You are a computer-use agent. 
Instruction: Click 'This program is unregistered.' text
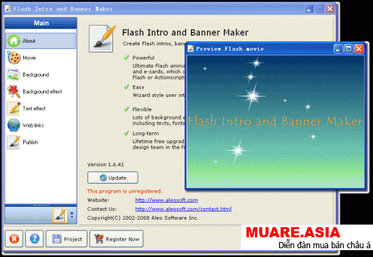pos(125,191)
